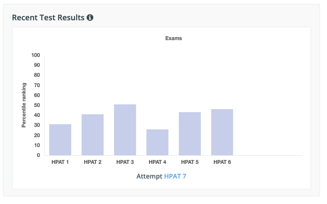The height and width of the screenshot is (204, 327).
Task: Click the 50 tick label on y-axis
Action: pos(37,105)
